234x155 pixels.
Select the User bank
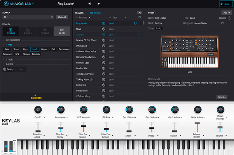point(21,69)
